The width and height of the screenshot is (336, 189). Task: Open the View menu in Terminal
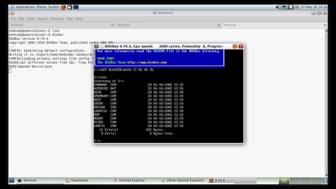31,19
